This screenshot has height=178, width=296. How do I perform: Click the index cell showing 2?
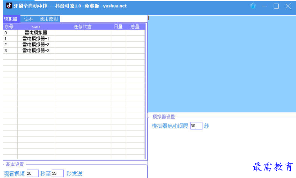(10, 45)
